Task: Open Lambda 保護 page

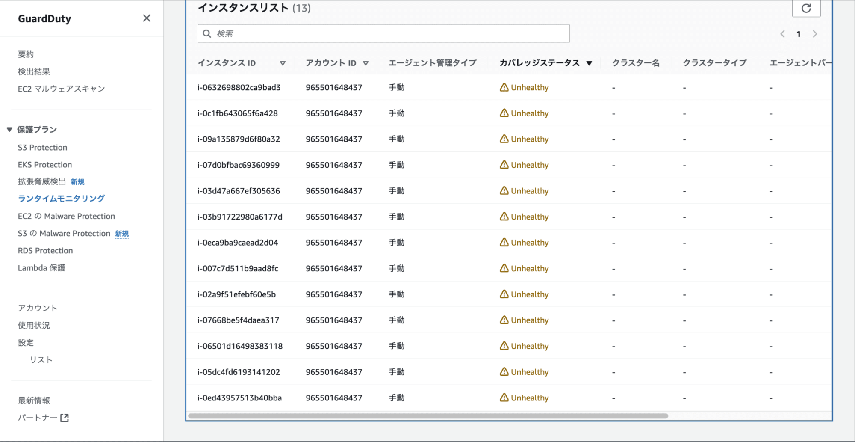Action: coord(41,268)
